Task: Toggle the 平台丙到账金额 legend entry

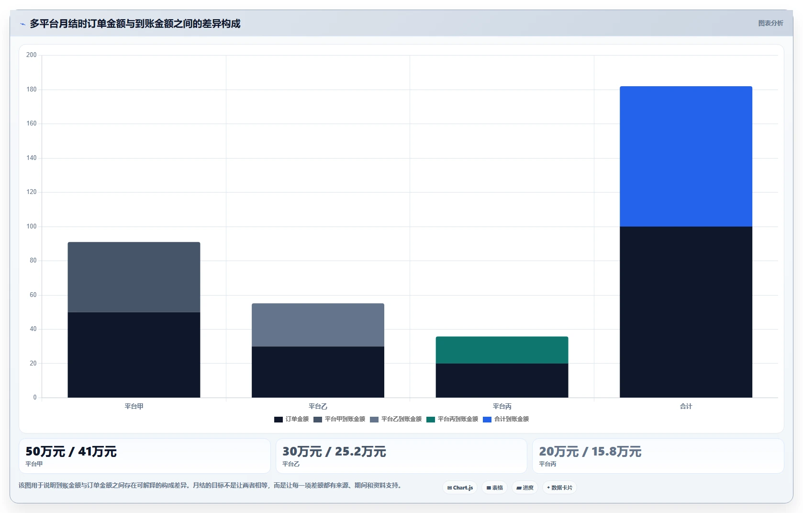Action: tap(452, 419)
